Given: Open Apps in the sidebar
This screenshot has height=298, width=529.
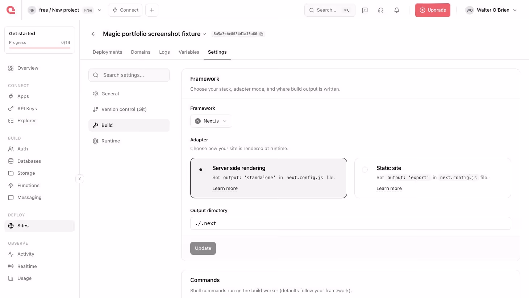Looking at the screenshot, I should (x=39, y=96).
